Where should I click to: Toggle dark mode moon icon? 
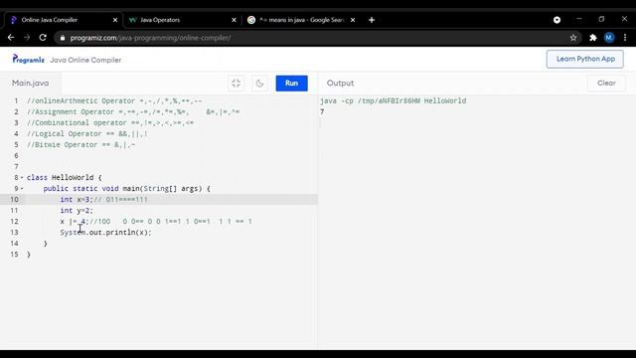pos(259,84)
